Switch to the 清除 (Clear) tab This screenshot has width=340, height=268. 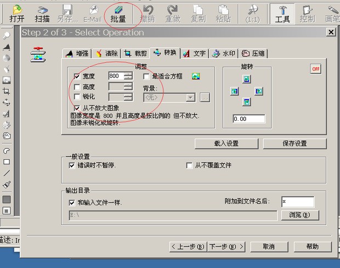coord(107,53)
